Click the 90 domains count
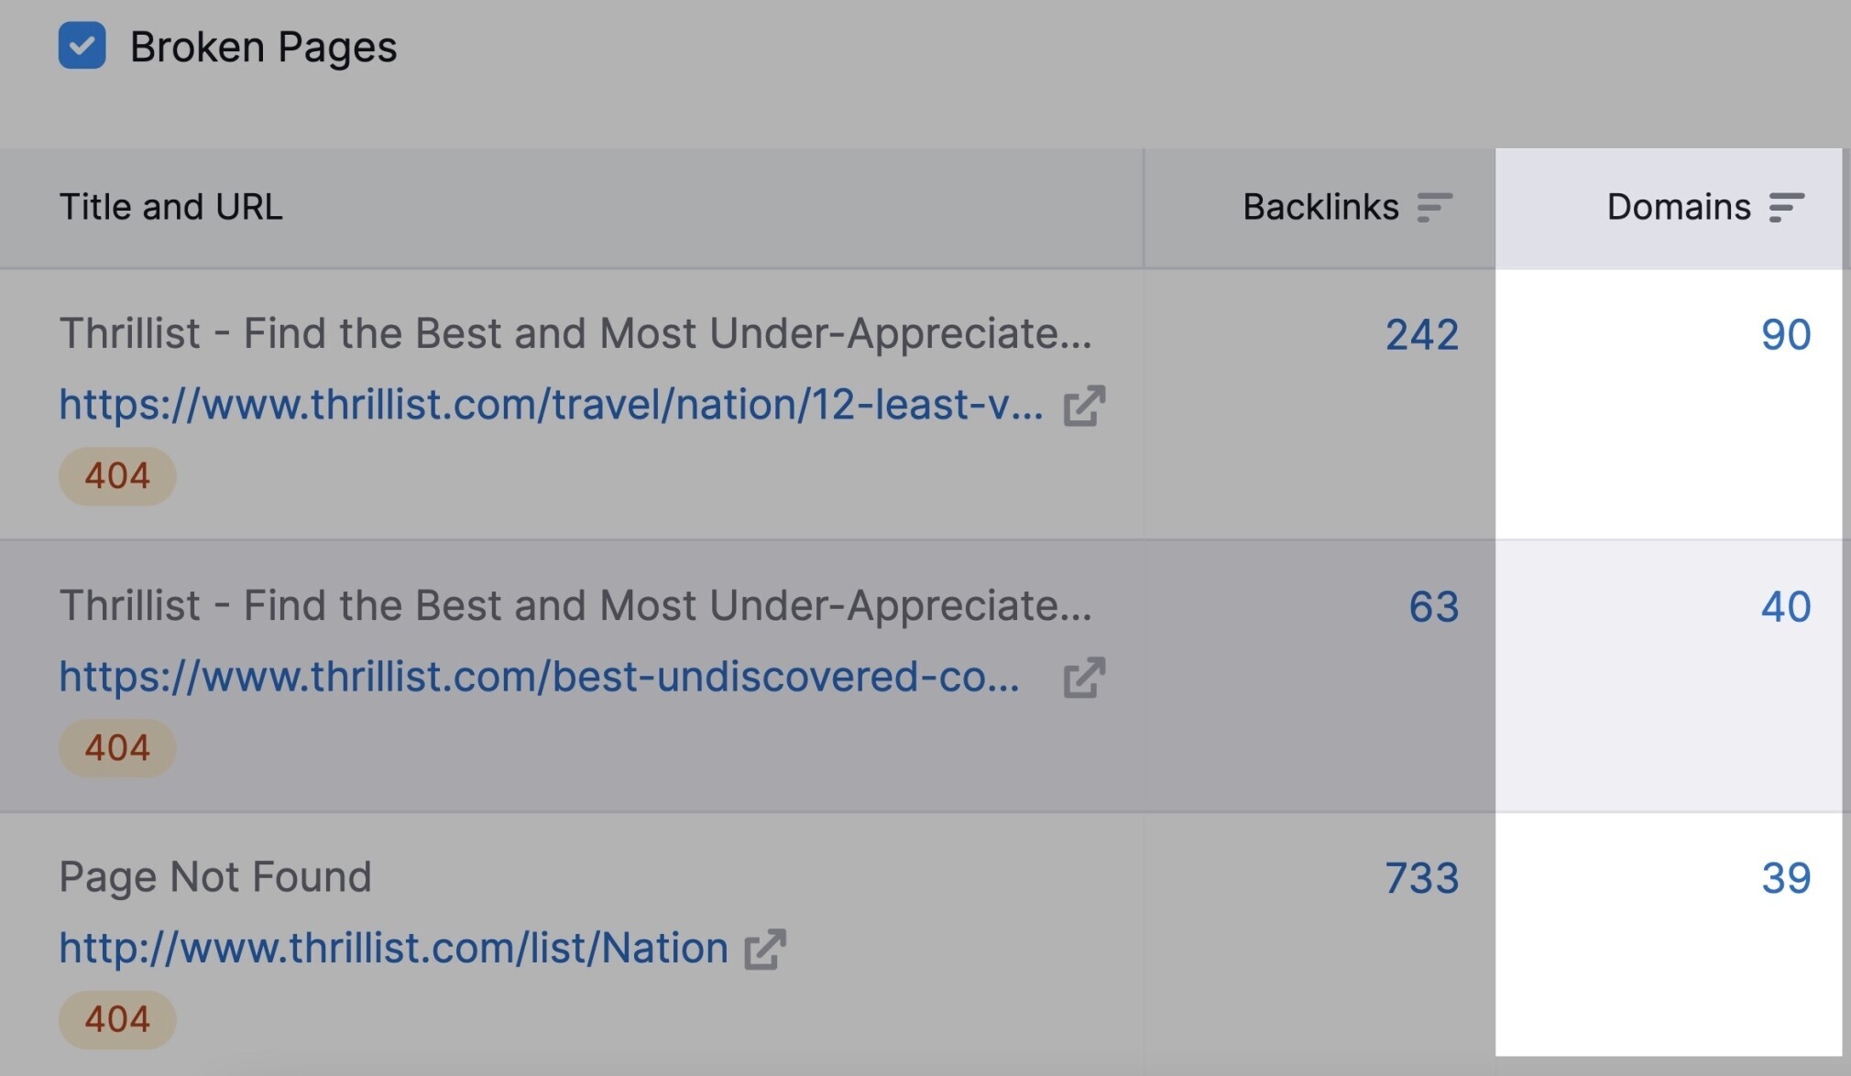The height and width of the screenshot is (1076, 1851). [1786, 335]
